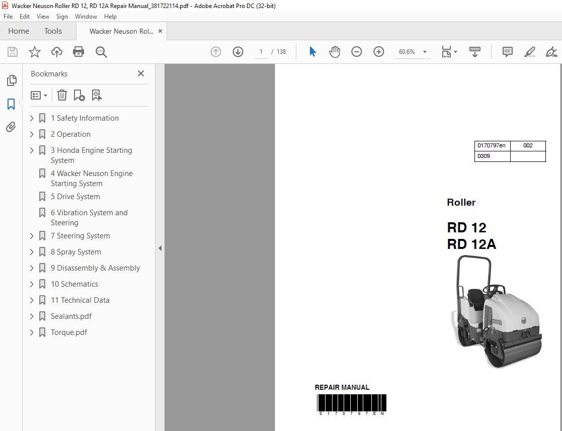Expand the 8 Spray System bookmark
The height and width of the screenshot is (431, 562).
(32, 252)
